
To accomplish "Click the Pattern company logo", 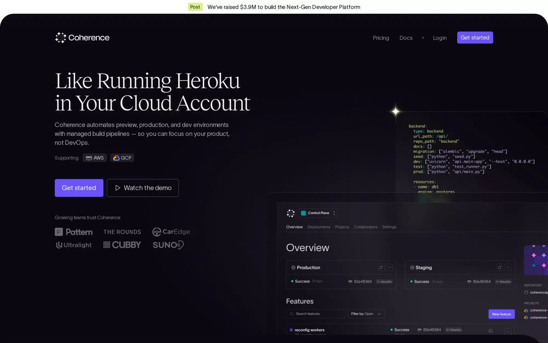I will click(x=74, y=232).
